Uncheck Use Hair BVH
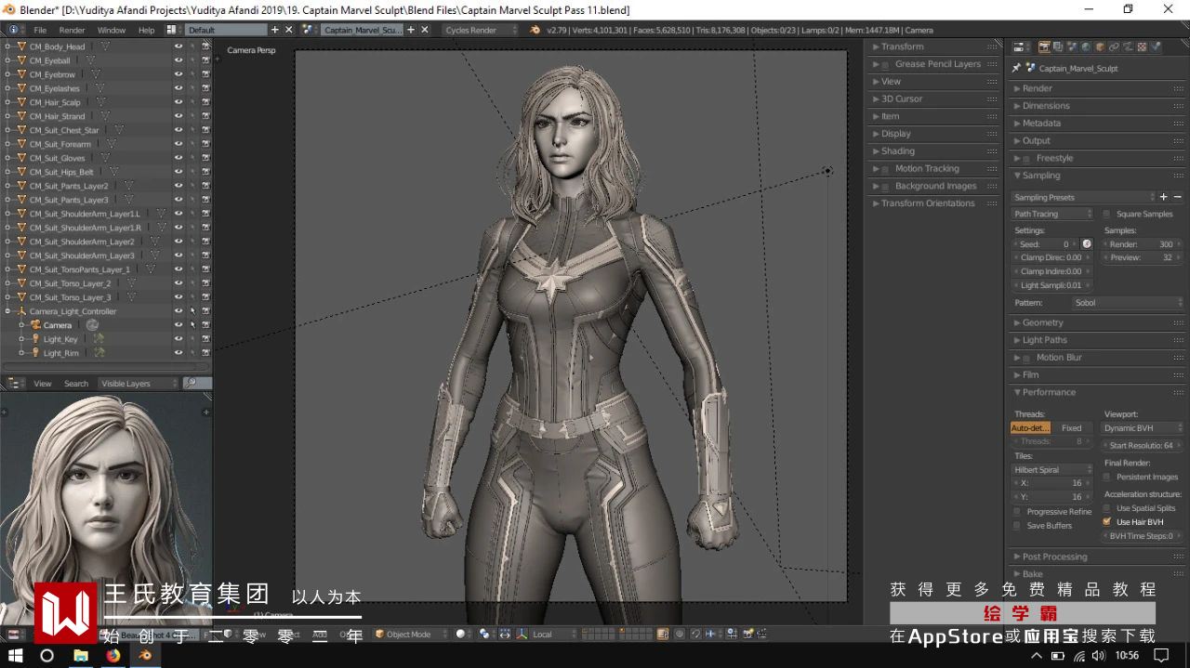 (x=1106, y=522)
